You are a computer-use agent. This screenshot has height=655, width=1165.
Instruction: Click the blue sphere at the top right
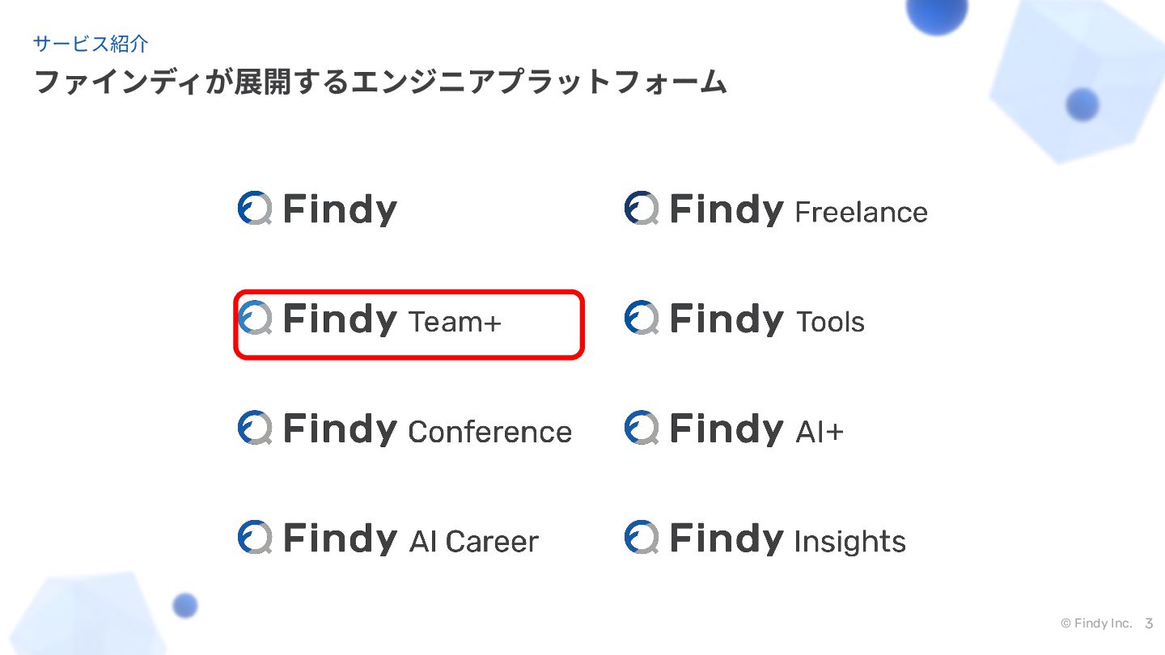[937, 12]
